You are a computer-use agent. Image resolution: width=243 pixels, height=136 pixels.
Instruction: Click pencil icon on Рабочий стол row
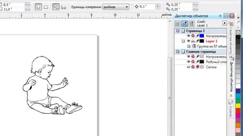point(197,62)
